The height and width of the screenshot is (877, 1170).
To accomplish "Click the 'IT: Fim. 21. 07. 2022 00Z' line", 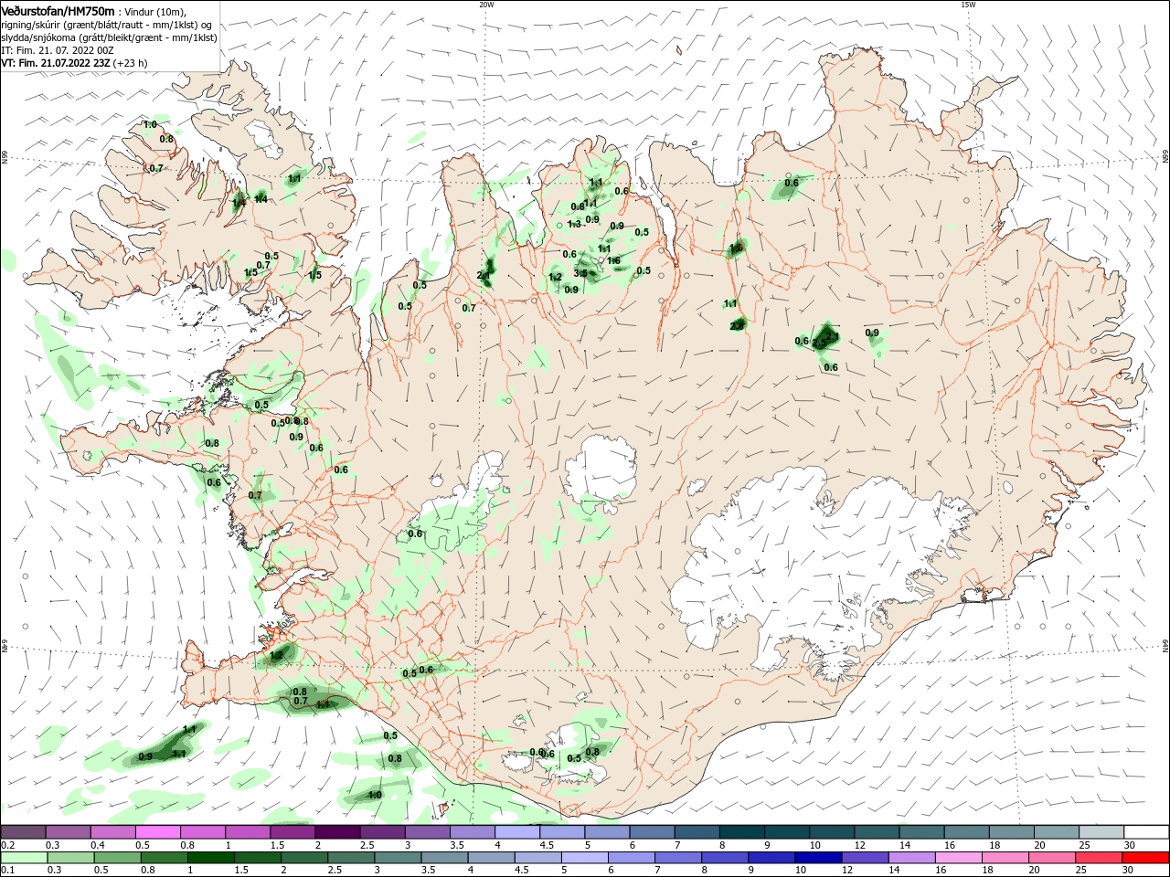I will click(x=58, y=50).
